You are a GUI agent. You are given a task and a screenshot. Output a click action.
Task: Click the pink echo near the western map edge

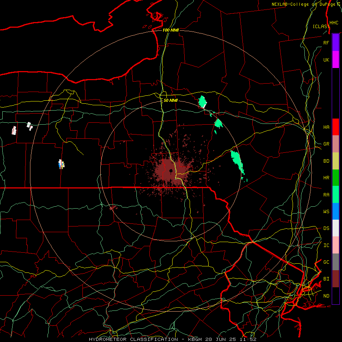pos(14,130)
